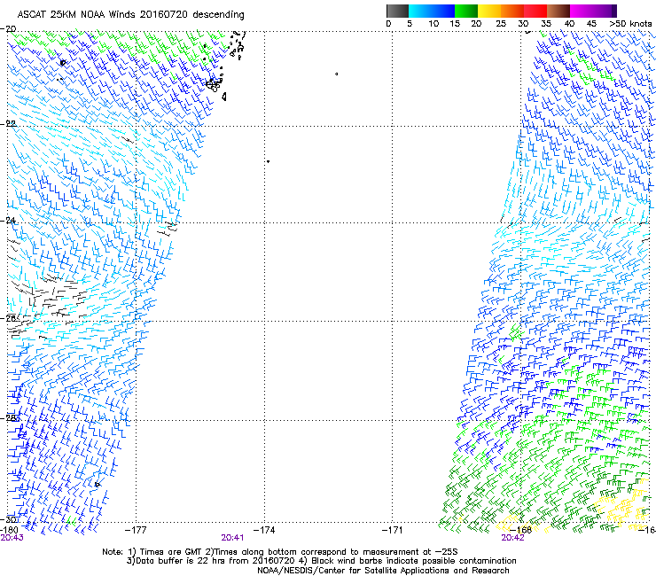Select the orange 25-30 knots legend swatch
This screenshot has height=576, width=656.
click(x=512, y=11)
